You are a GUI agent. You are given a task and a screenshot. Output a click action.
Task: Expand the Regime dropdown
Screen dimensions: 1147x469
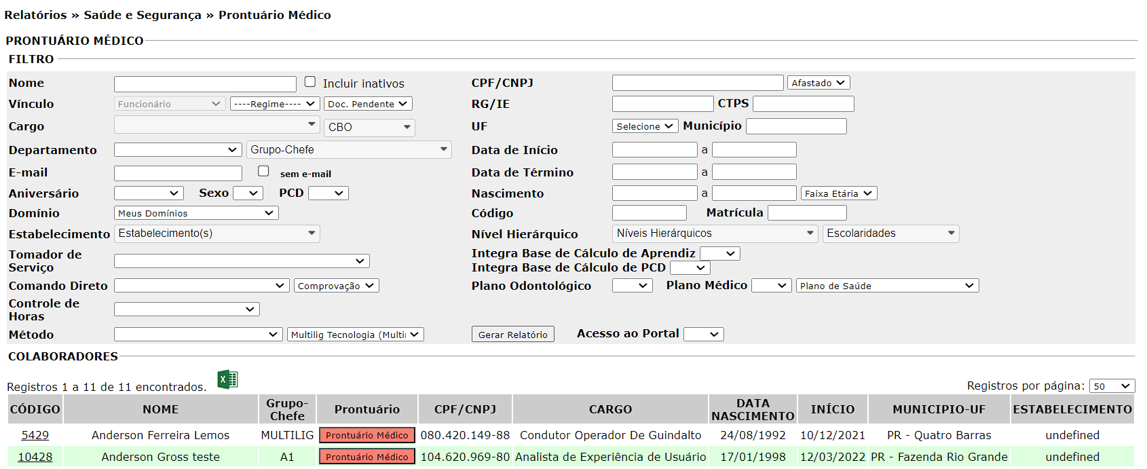pyautogui.click(x=274, y=104)
